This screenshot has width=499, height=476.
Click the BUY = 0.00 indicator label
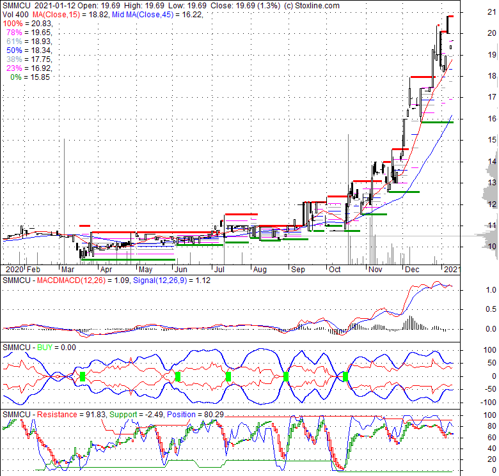click(x=56, y=348)
